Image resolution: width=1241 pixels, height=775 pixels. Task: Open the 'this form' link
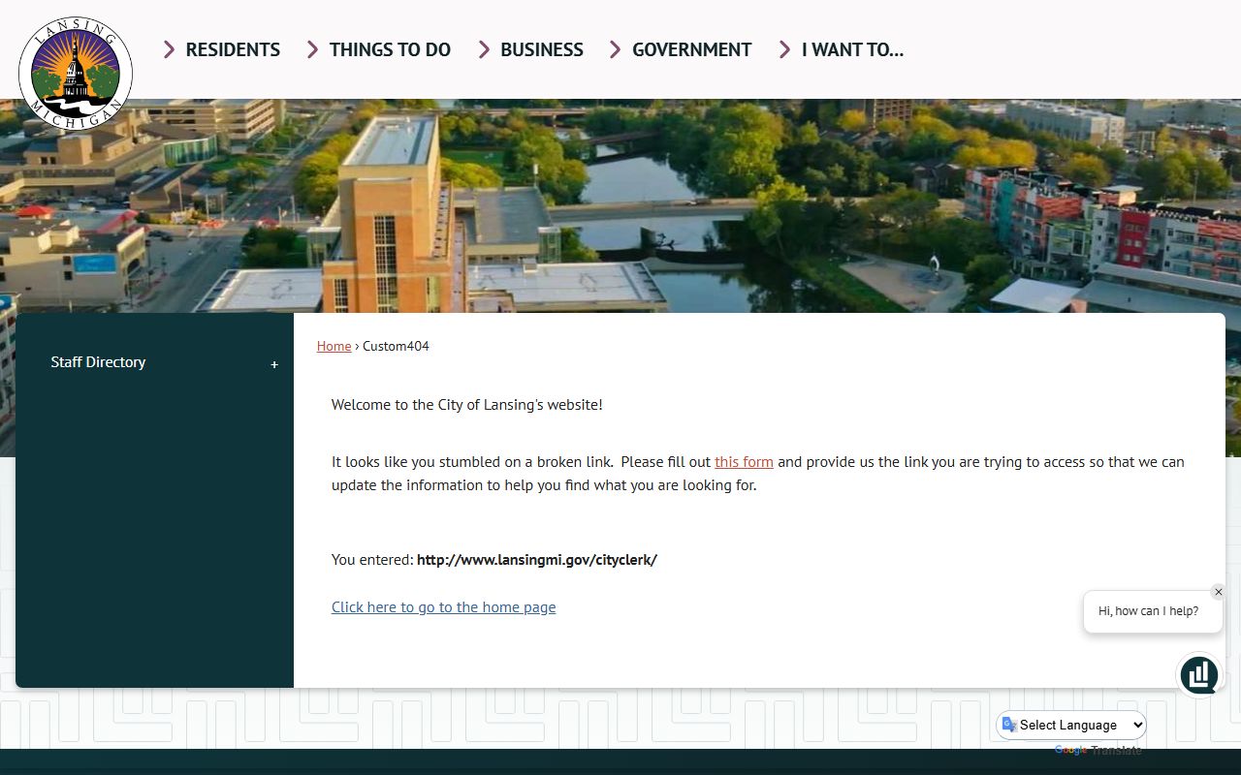(744, 462)
